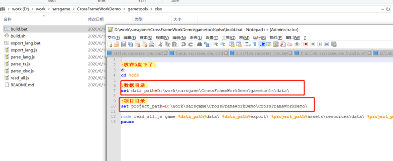393x161 pixels.
Task: Sort Explorer files by 修改日期 column
Action: tap(96, 19)
